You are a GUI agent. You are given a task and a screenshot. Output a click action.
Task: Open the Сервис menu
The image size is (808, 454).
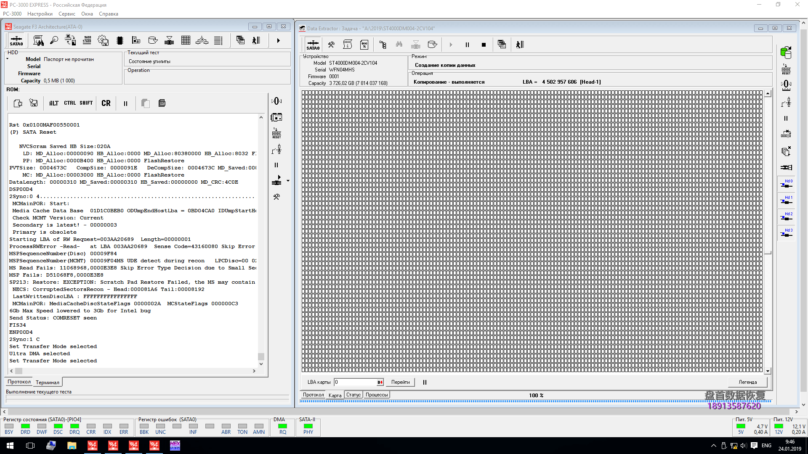(x=67, y=14)
